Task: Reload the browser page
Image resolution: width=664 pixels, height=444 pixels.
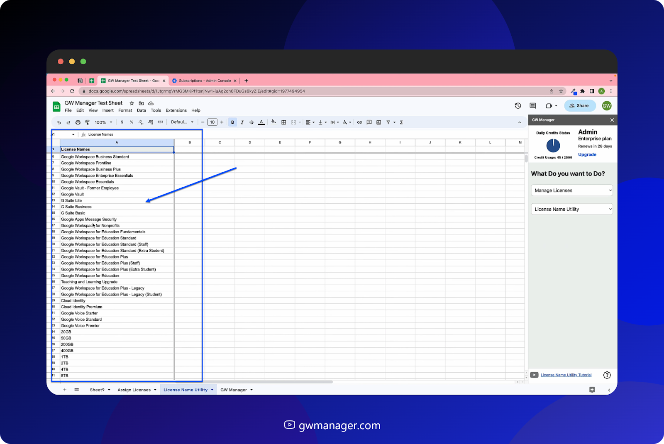Action: 72,91
